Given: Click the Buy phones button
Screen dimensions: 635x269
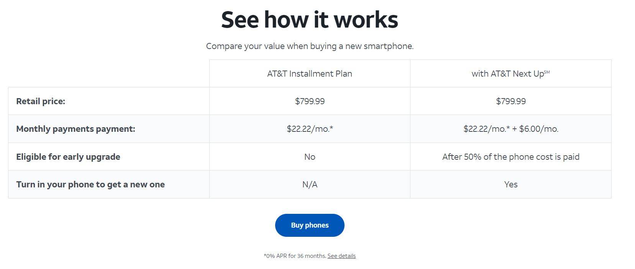Looking at the screenshot, I should point(310,225).
